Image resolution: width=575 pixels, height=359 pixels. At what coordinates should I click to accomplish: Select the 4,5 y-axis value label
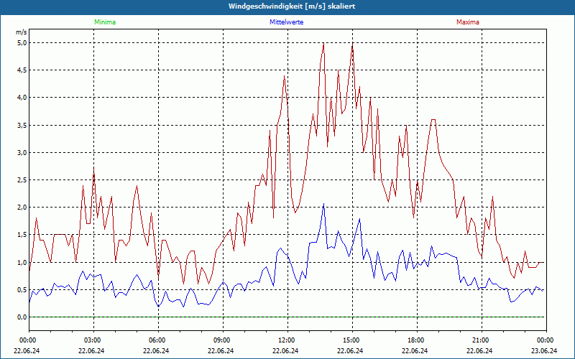click(x=22, y=70)
